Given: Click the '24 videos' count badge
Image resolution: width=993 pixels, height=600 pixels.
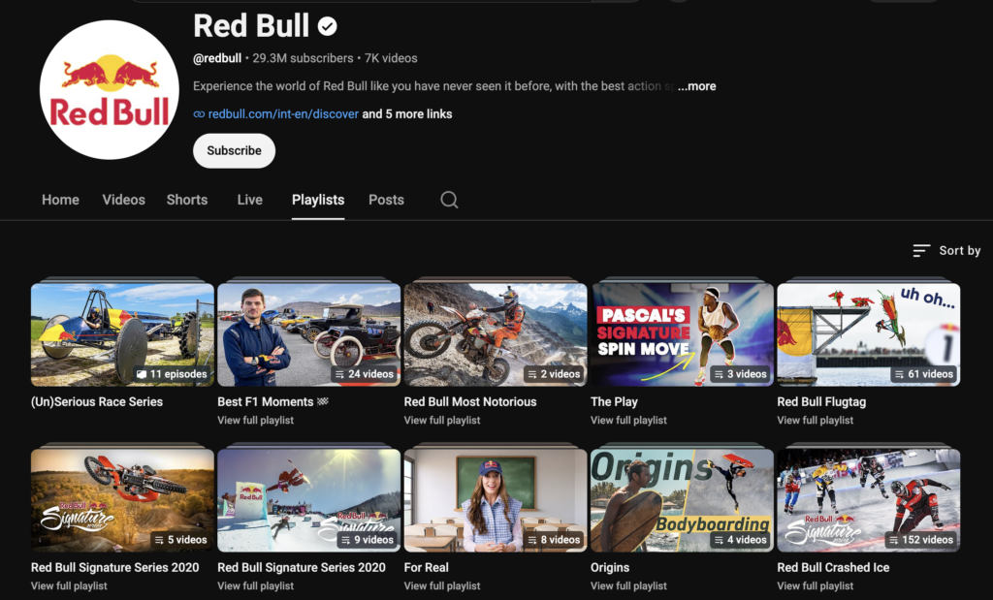Looking at the screenshot, I should 365,374.
